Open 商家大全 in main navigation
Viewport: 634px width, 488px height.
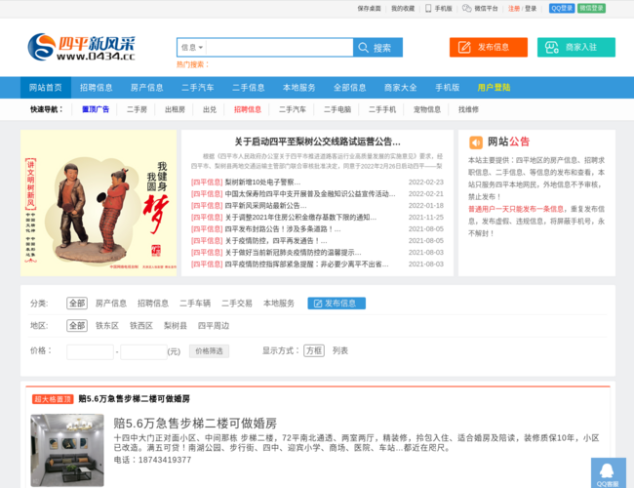coord(401,88)
